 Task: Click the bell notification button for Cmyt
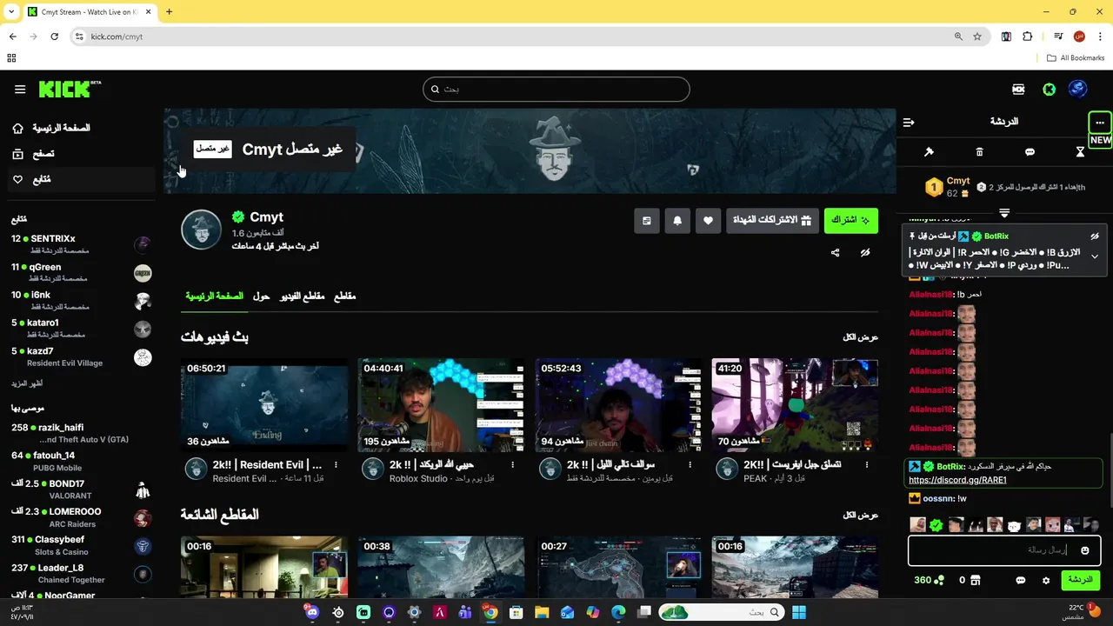coord(677,221)
